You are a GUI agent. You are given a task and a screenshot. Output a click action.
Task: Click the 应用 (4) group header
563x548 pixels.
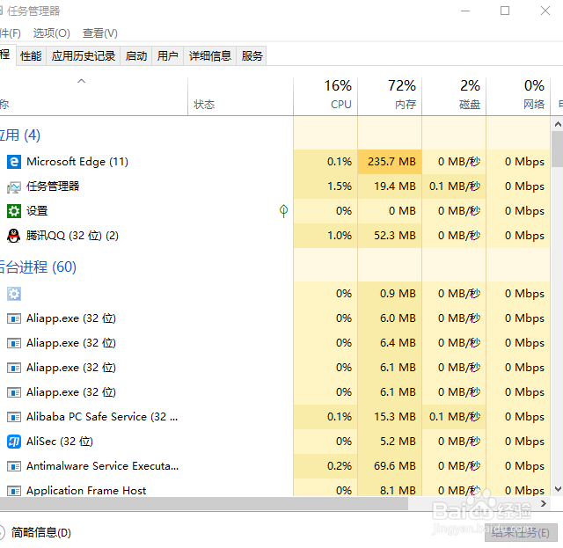click(20, 135)
